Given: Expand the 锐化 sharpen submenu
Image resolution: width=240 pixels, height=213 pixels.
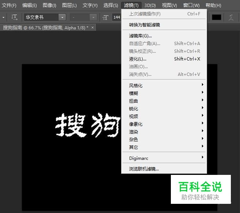Looking at the screenshot, I should 164,109.
